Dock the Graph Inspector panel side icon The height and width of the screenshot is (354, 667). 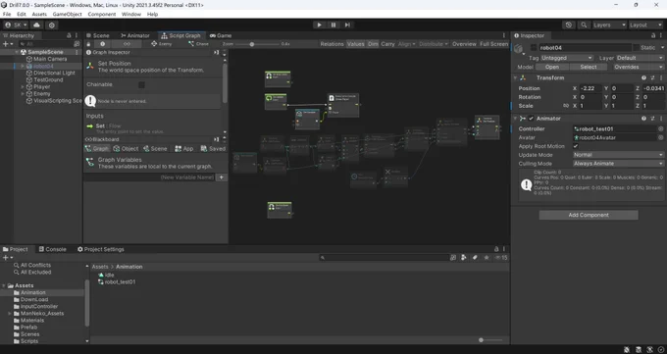tap(216, 52)
